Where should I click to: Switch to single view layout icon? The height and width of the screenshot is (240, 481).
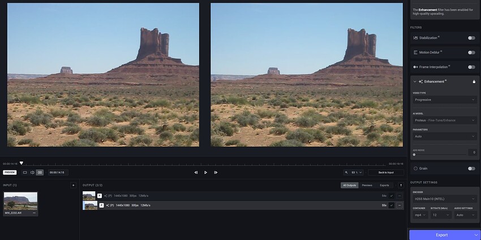[25, 172]
